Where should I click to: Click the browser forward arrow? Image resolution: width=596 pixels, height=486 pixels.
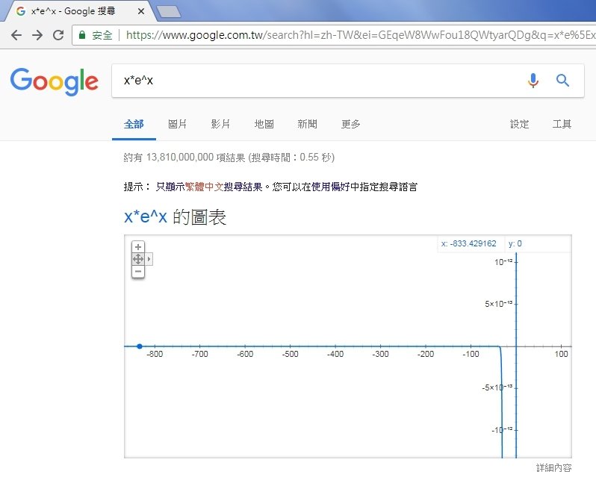(x=37, y=35)
